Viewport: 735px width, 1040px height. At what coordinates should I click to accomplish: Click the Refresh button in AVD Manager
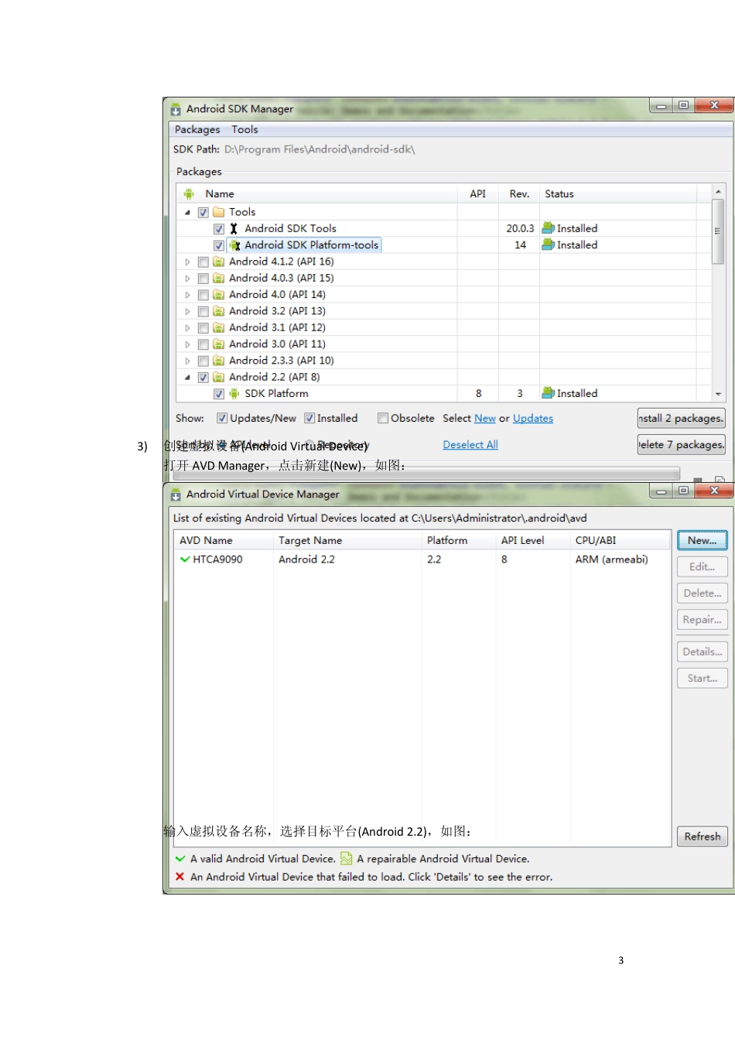click(x=703, y=836)
